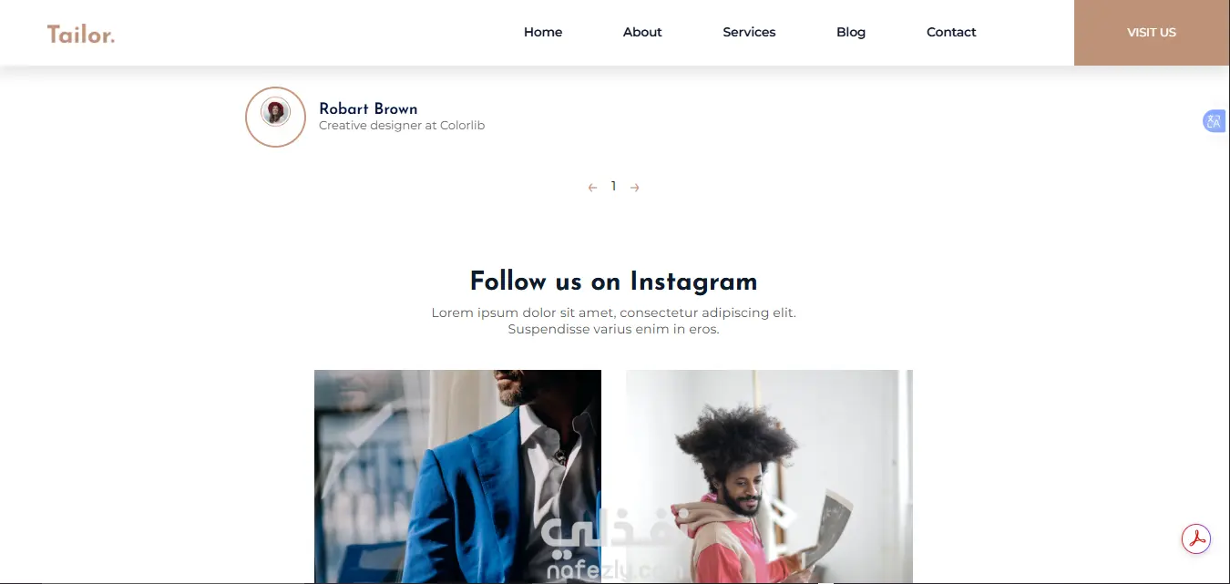1230x584 pixels.
Task: Click the Adobe Acrobat PDF icon
Action: (1196, 538)
